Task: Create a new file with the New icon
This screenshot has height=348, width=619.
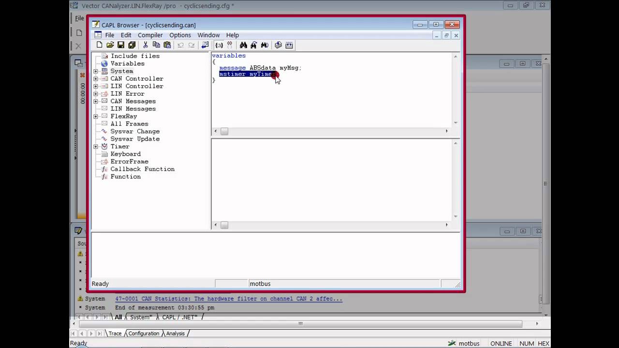Action: click(99, 45)
